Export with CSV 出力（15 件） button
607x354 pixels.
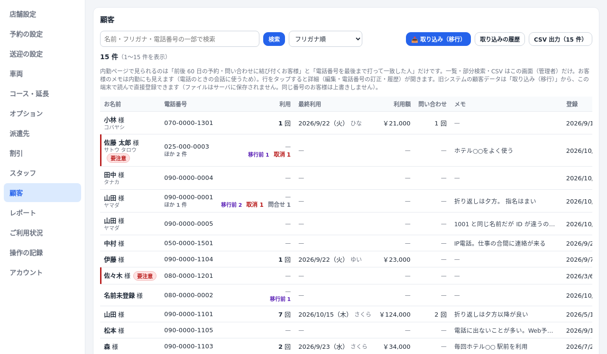(561, 39)
